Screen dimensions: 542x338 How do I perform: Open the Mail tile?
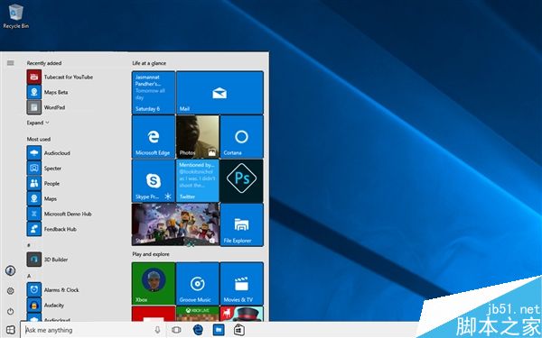[220, 93]
